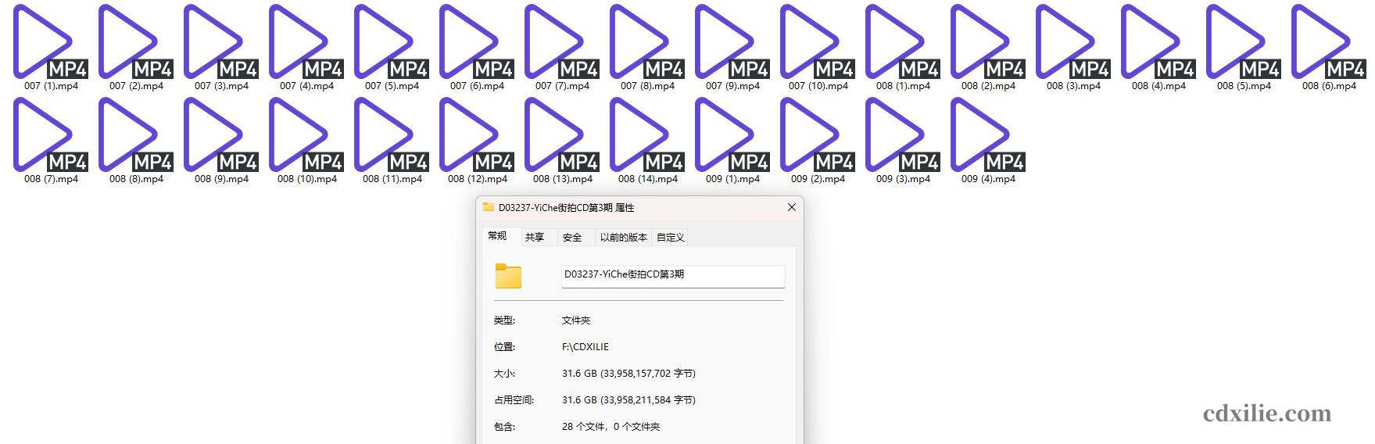Select the 008 (13).mp4 file icon
The width and height of the screenshot is (1375, 444).
click(x=562, y=135)
